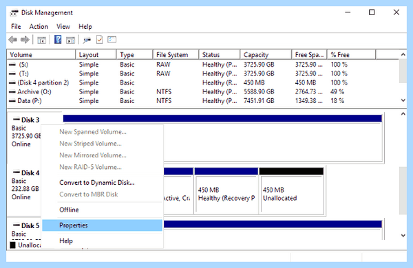The height and width of the screenshot is (268, 413).
Task: Click the black Unallocated legend swatch
Action: (12, 245)
